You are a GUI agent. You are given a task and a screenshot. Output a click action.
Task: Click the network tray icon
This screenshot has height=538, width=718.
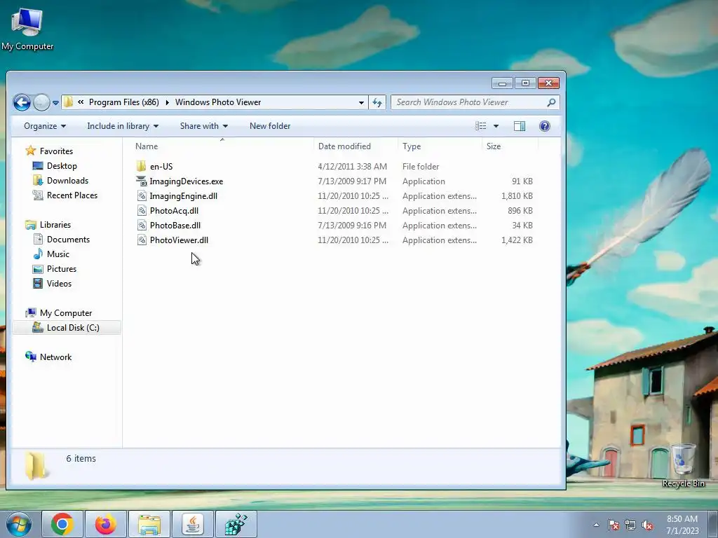tap(630, 525)
